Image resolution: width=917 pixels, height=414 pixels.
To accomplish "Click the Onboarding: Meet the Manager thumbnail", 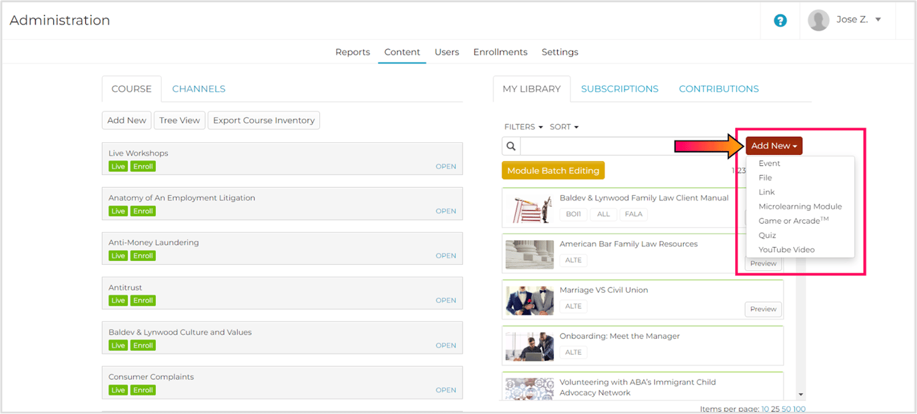I will point(529,346).
